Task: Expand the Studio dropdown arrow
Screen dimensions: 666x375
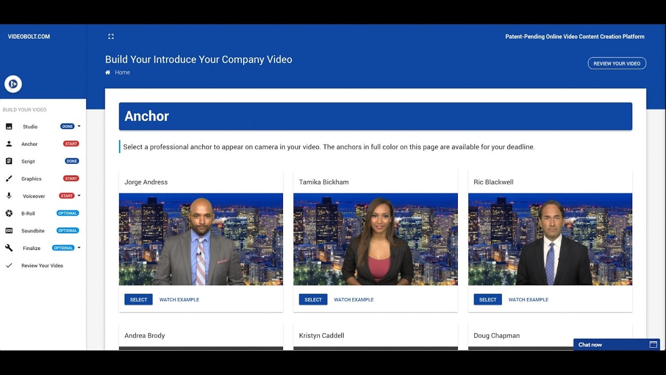Action: [79, 126]
